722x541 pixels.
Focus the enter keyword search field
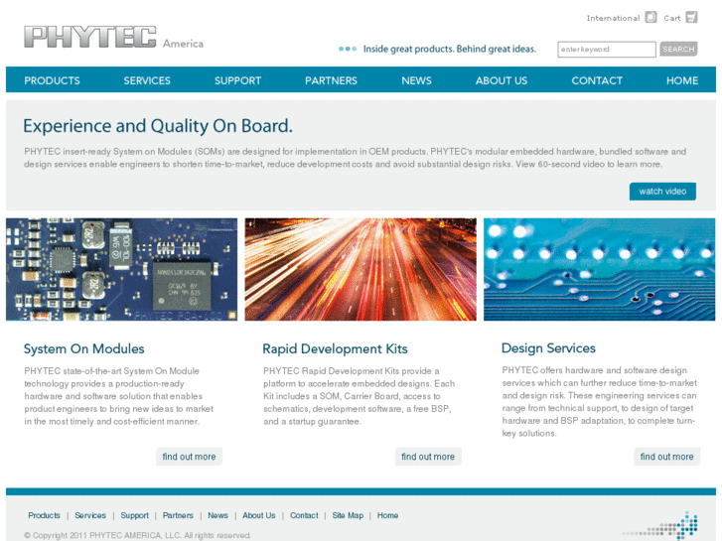[607, 50]
